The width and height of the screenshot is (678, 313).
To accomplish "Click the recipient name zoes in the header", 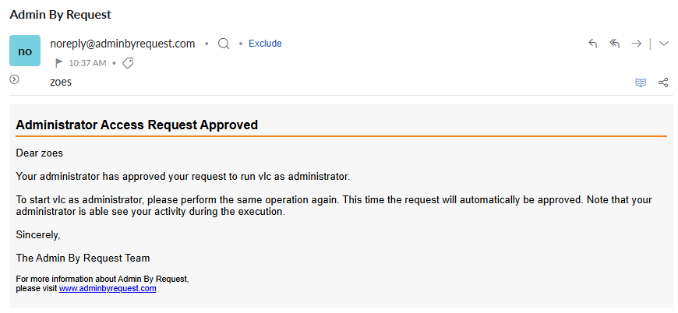I will pyautogui.click(x=61, y=82).
